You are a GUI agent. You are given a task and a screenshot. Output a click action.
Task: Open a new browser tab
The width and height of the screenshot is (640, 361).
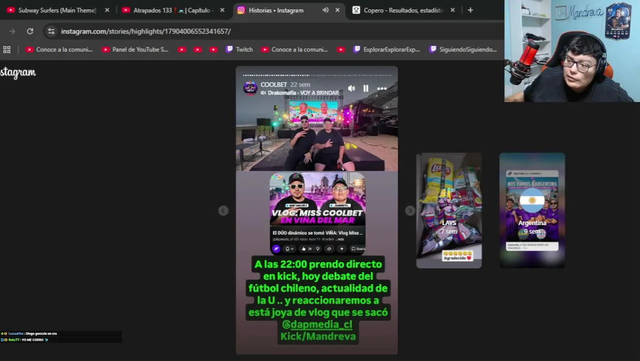pos(470,10)
